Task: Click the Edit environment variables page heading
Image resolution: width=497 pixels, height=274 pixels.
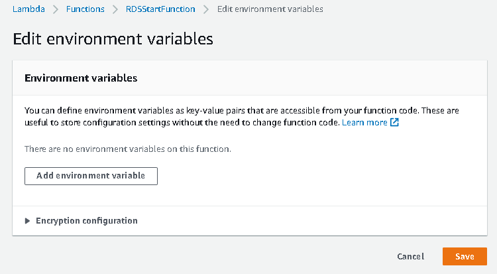Action: [113, 38]
